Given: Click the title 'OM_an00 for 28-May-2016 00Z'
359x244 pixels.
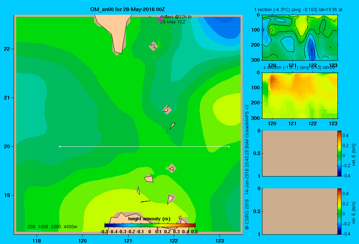Looking at the screenshot, I should pyautogui.click(x=127, y=9).
